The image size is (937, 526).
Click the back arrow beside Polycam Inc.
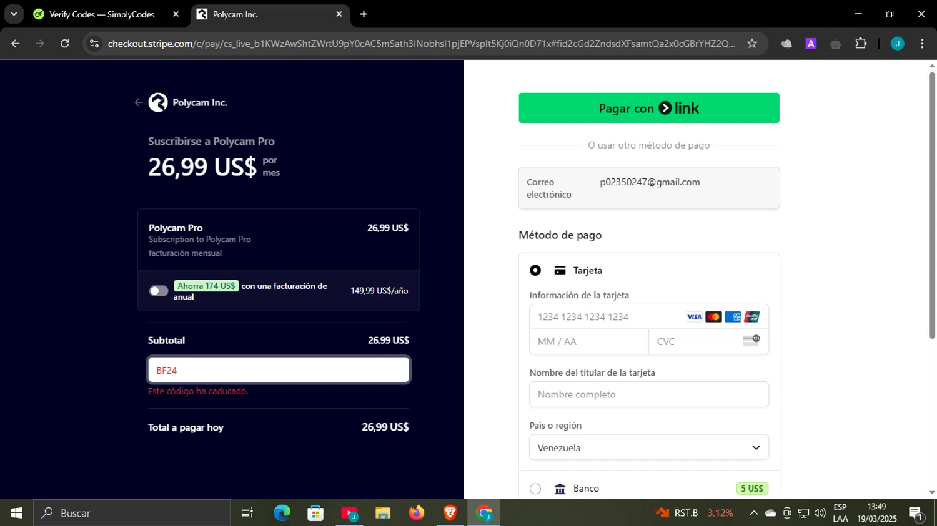point(139,103)
